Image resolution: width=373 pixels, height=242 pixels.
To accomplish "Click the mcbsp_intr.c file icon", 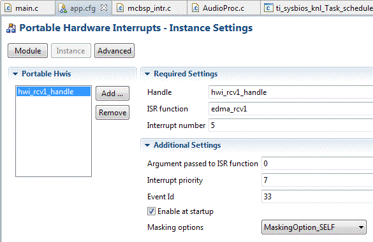I will click(120, 8).
